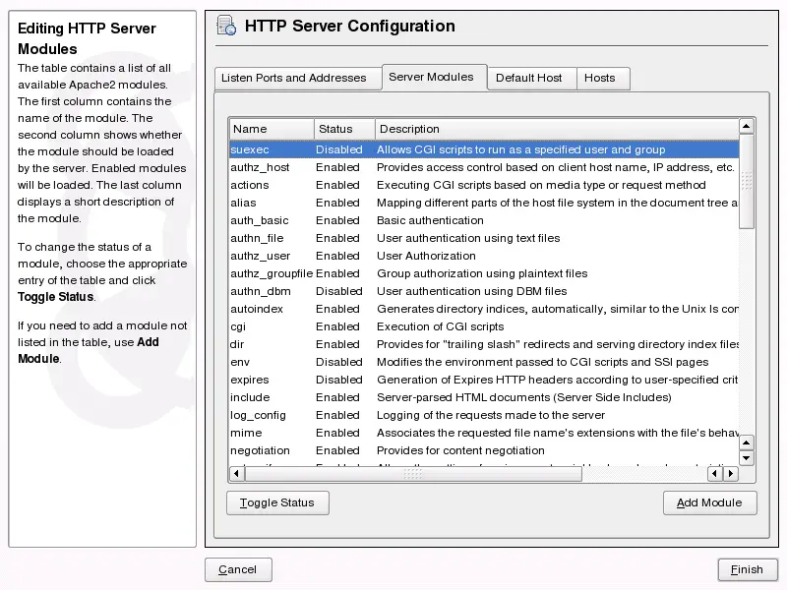Click the Cancel button
This screenshot has height=590, width=787.
[x=238, y=569]
